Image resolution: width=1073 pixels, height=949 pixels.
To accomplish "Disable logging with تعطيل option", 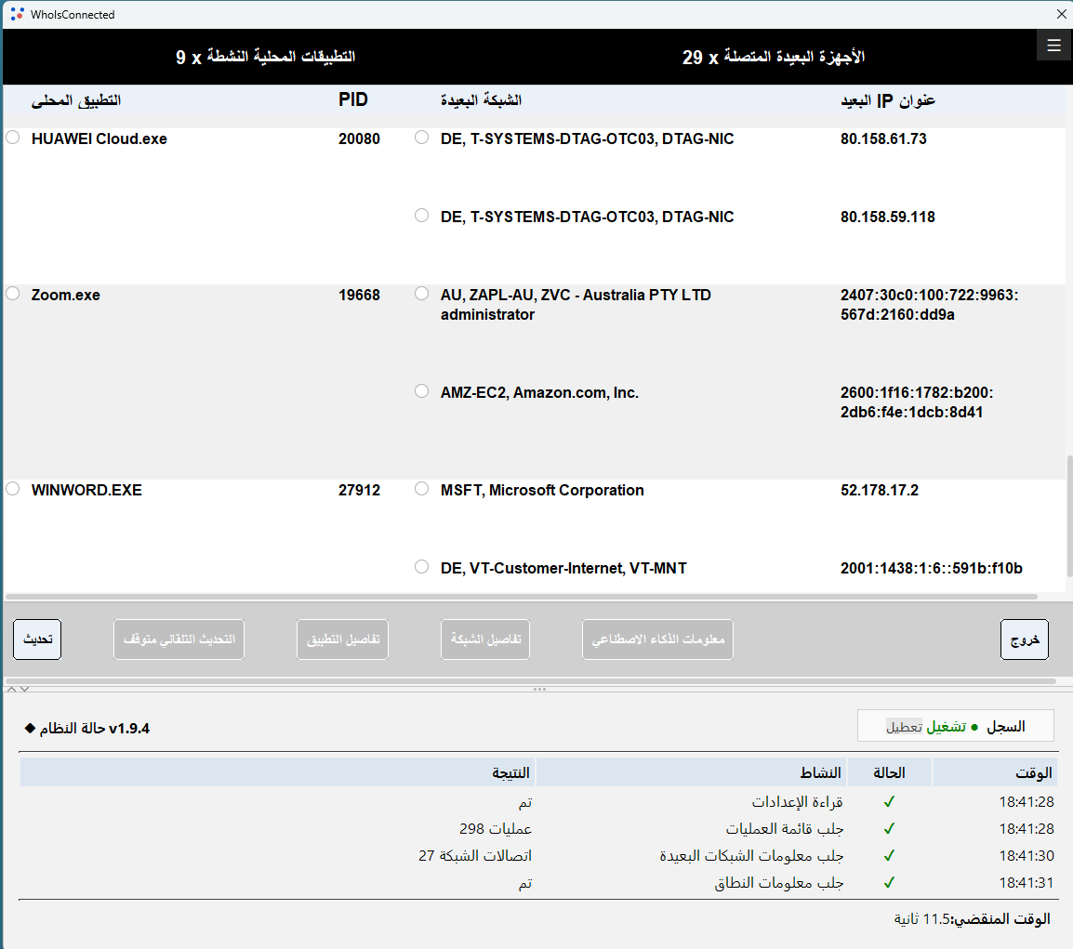I will [x=904, y=727].
